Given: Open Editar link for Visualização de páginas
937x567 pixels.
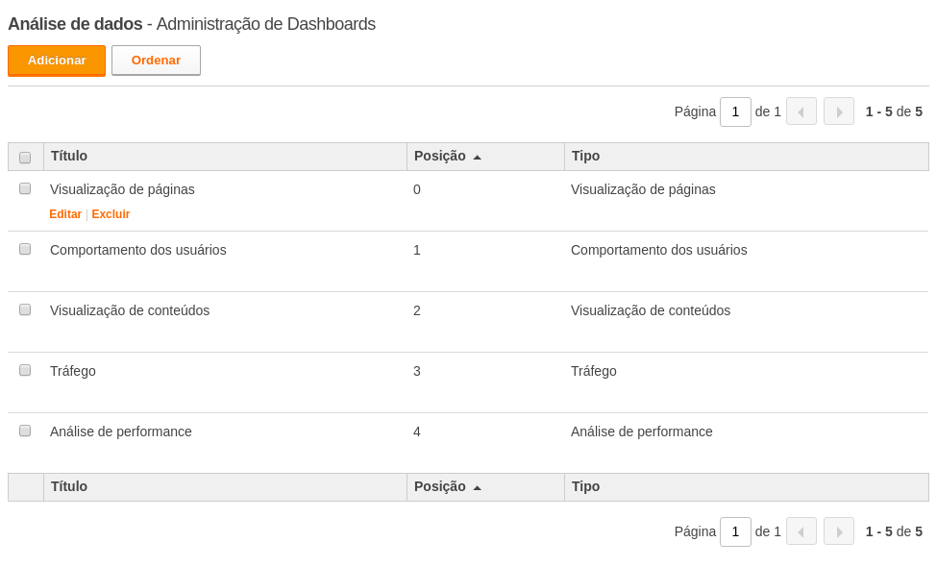Looking at the screenshot, I should pos(65,214).
